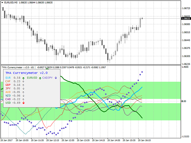Screen dimensions: 191x143
Task: Click the indicator scale minimum -1.5153
Action: tap(185, 136)
